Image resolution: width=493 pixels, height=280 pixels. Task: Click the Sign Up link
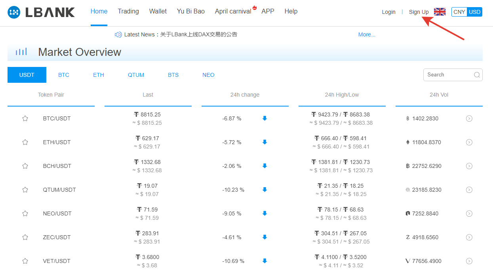(x=419, y=12)
